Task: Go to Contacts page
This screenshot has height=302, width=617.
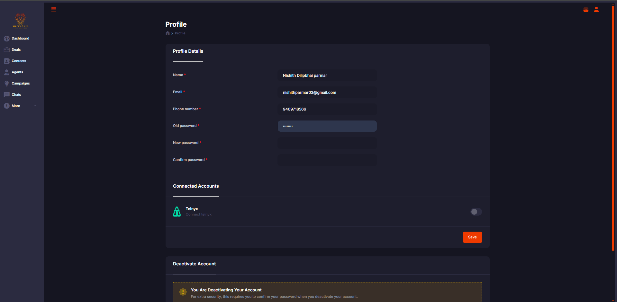Action: 19,61
